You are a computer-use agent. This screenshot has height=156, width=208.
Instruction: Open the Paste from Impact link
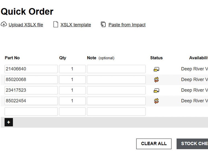point(127,25)
